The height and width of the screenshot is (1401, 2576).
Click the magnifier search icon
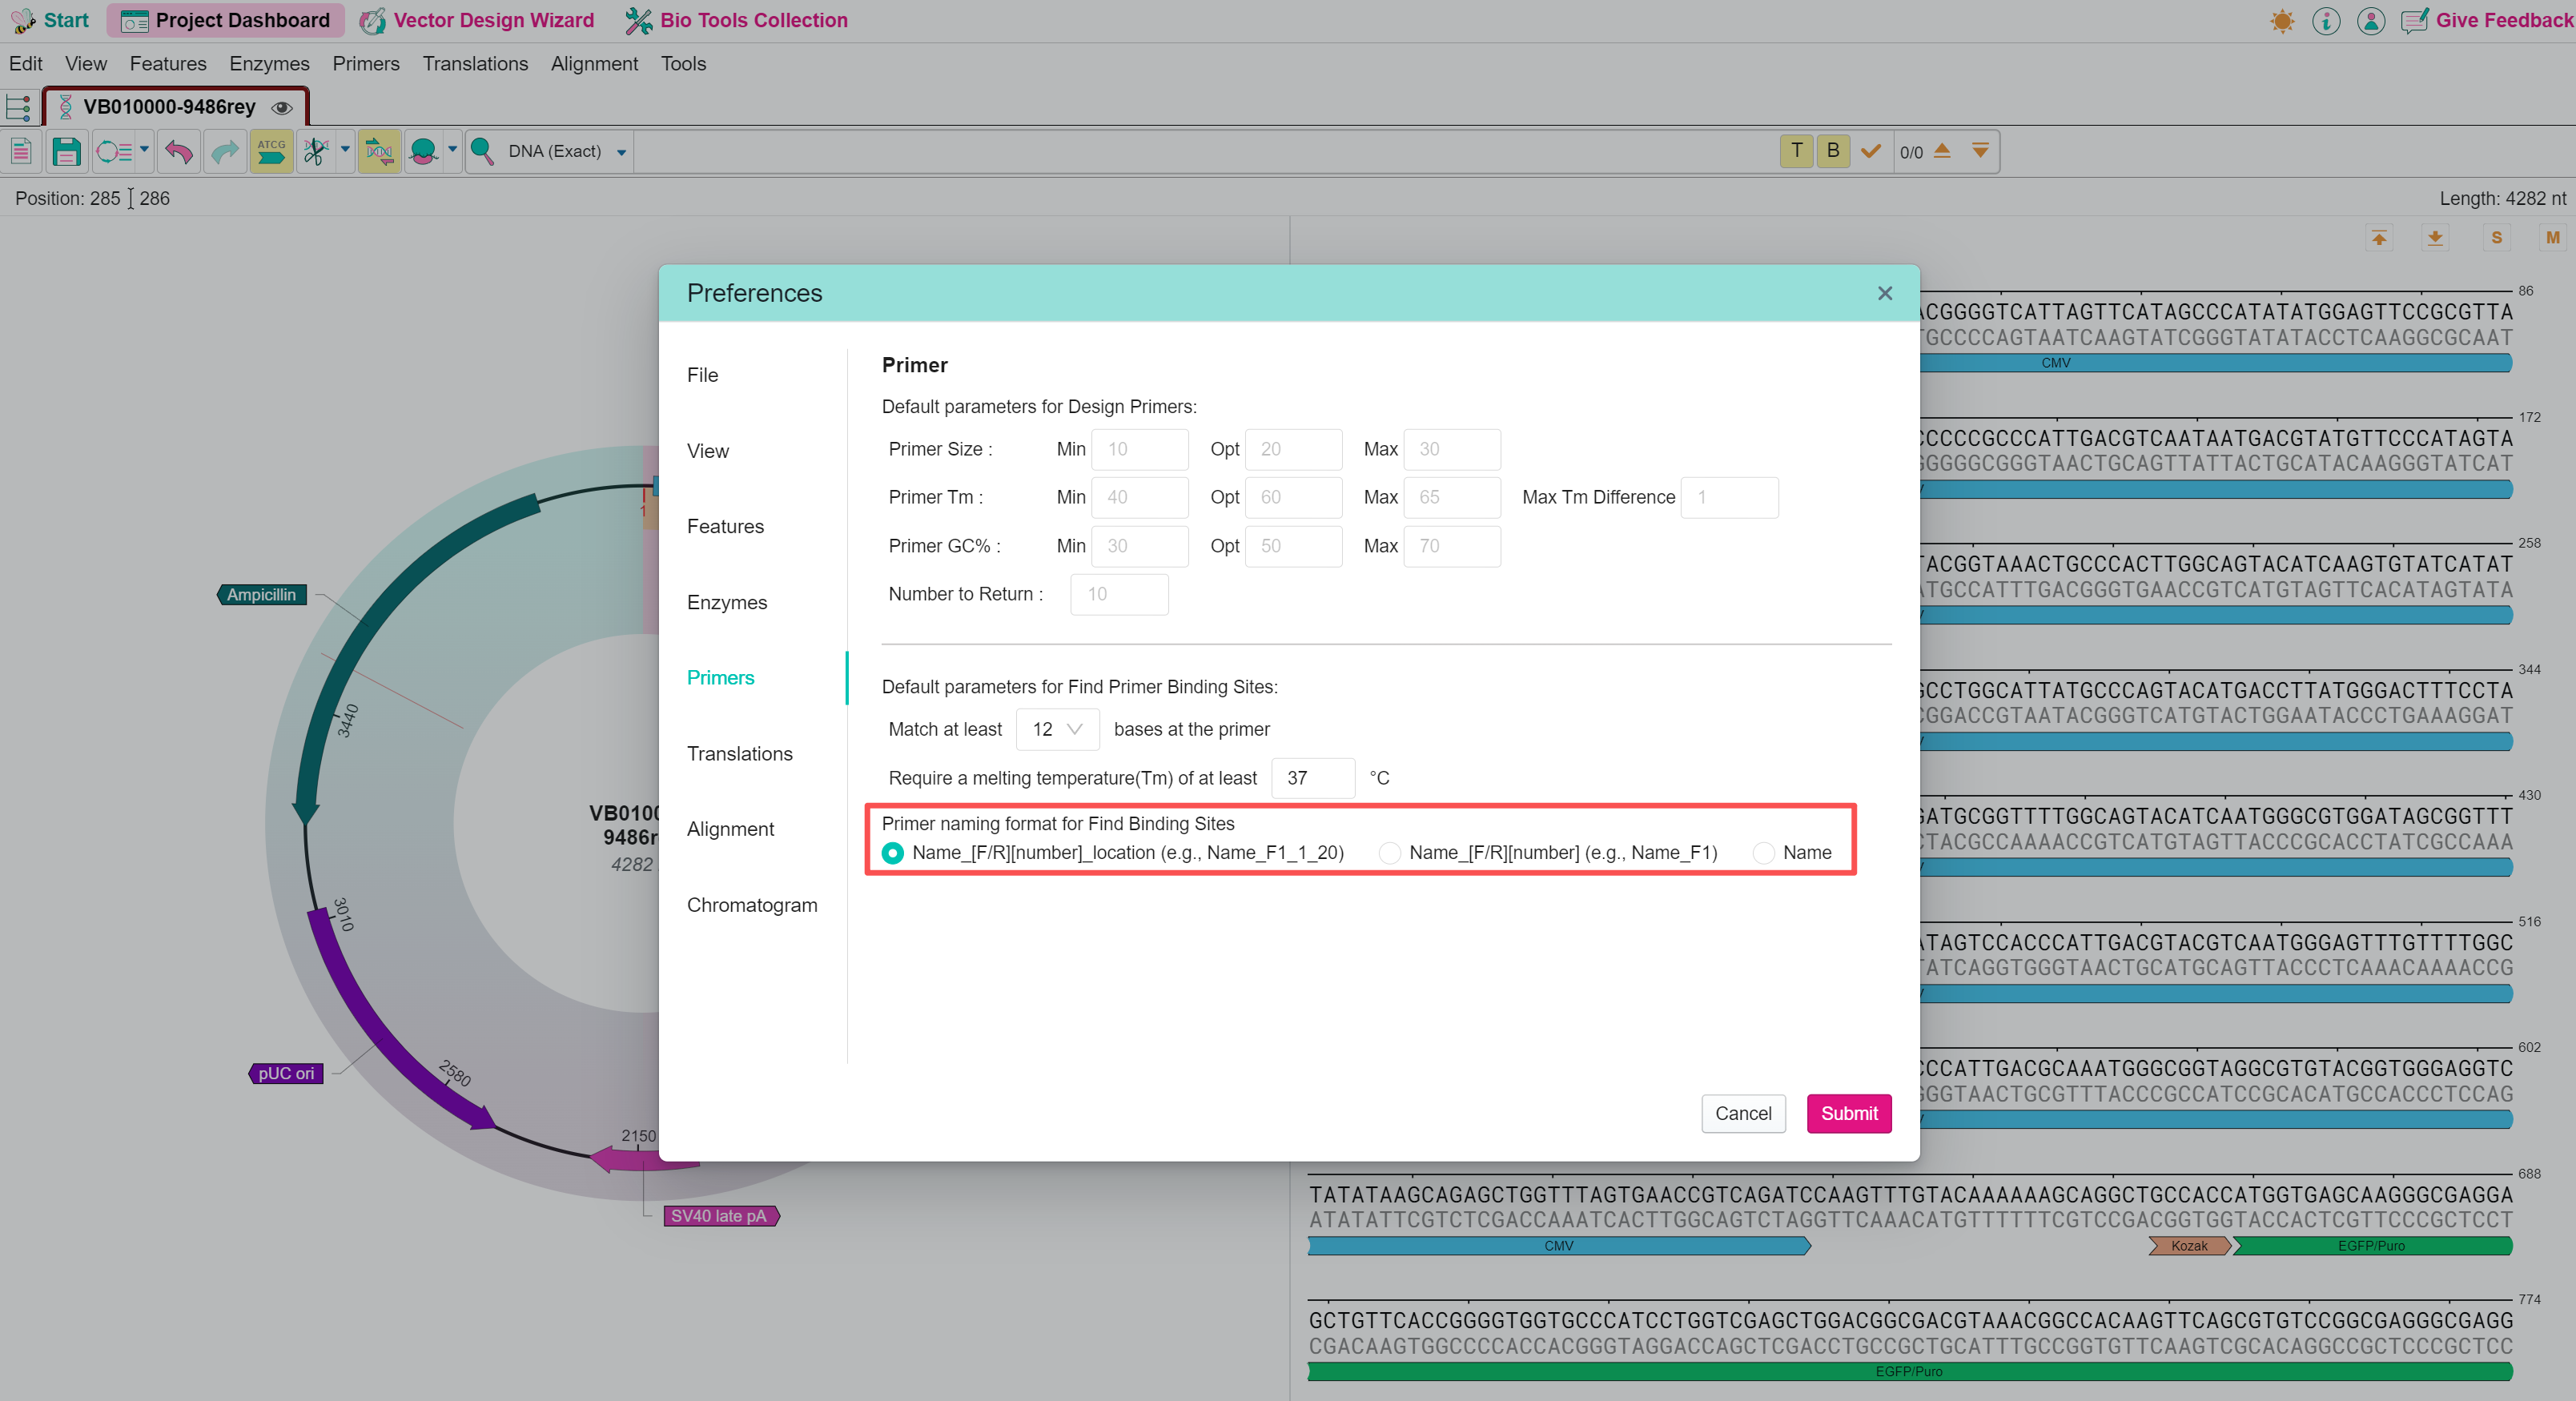(482, 151)
